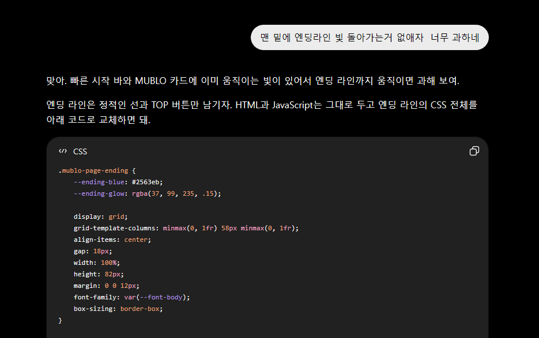The height and width of the screenshot is (338, 539).
Task: Click the user message about 엔딩라인
Action: [370, 37]
